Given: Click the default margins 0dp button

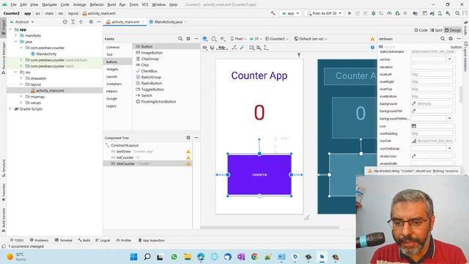Looking at the screenshot, I should 222,48.
